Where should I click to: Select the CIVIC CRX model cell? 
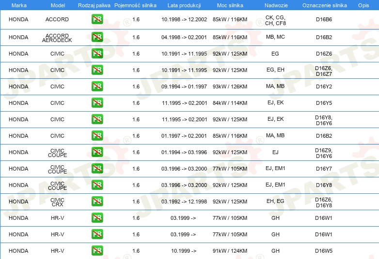coord(57,202)
